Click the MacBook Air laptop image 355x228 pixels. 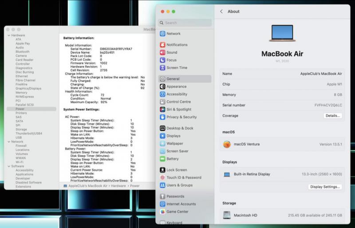282,33
